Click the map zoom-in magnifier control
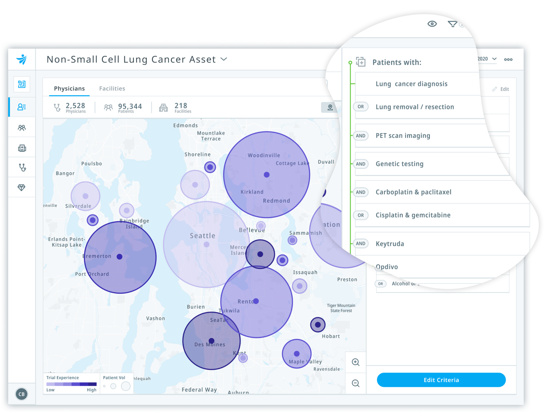The width and height of the screenshot is (547, 413). pos(355,363)
